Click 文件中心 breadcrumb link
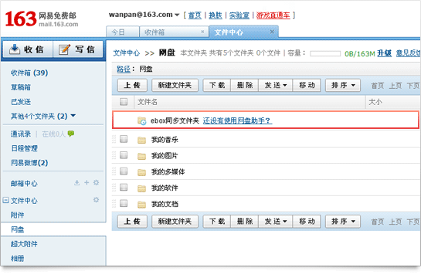This screenshot has width=421, height=278. tap(127, 53)
